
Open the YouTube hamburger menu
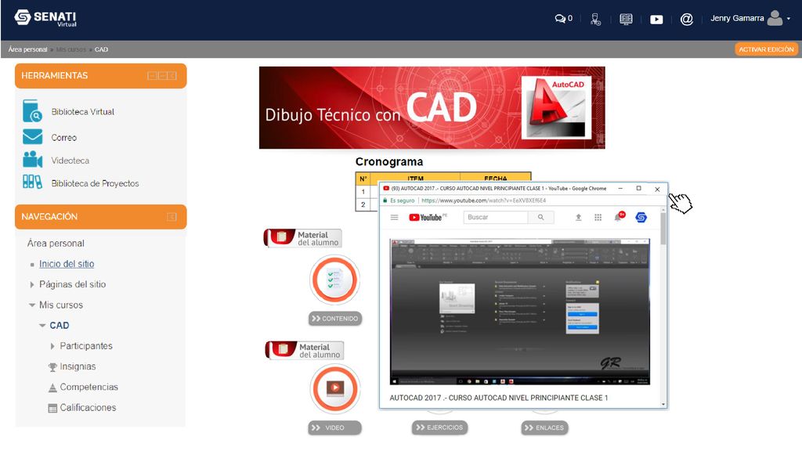point(395,218)
